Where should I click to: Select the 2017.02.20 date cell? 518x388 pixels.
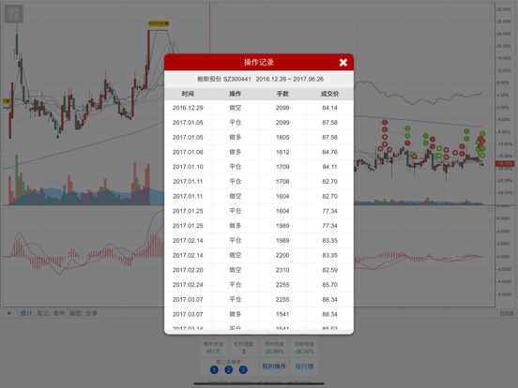click(x=188, y=270)
